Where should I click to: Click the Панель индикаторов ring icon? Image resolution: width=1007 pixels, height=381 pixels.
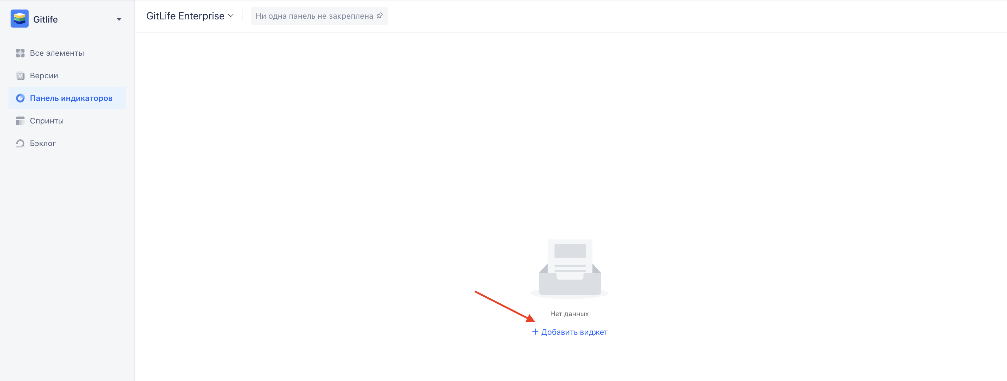click(x=20, y=98)
